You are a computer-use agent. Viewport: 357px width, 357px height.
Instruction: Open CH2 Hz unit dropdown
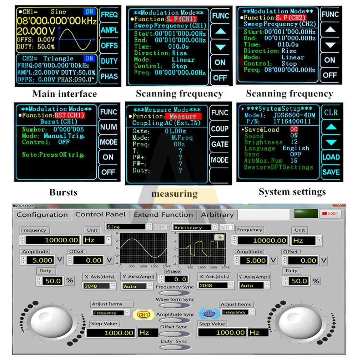click(320, 240)
